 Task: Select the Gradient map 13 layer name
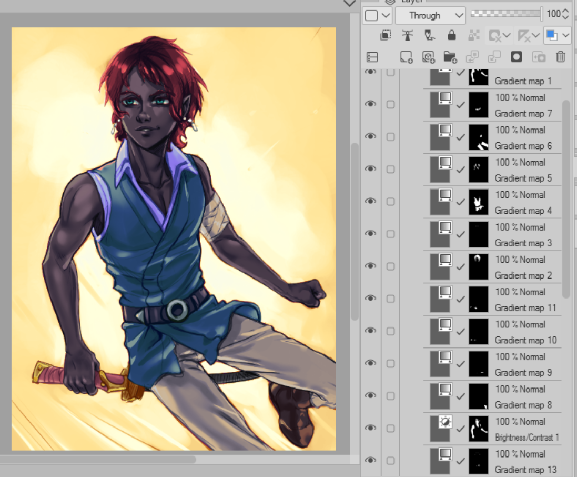tap(525, 470)
